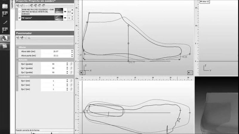The image size is (239, 134).
Task: Open the vertical Navegador side tab
Action: click(12, 4)
